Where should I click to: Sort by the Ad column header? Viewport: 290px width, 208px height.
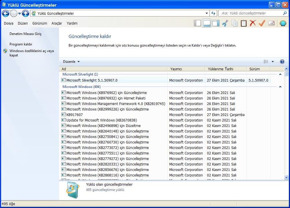pyautogui.click(x=113, y=69)
